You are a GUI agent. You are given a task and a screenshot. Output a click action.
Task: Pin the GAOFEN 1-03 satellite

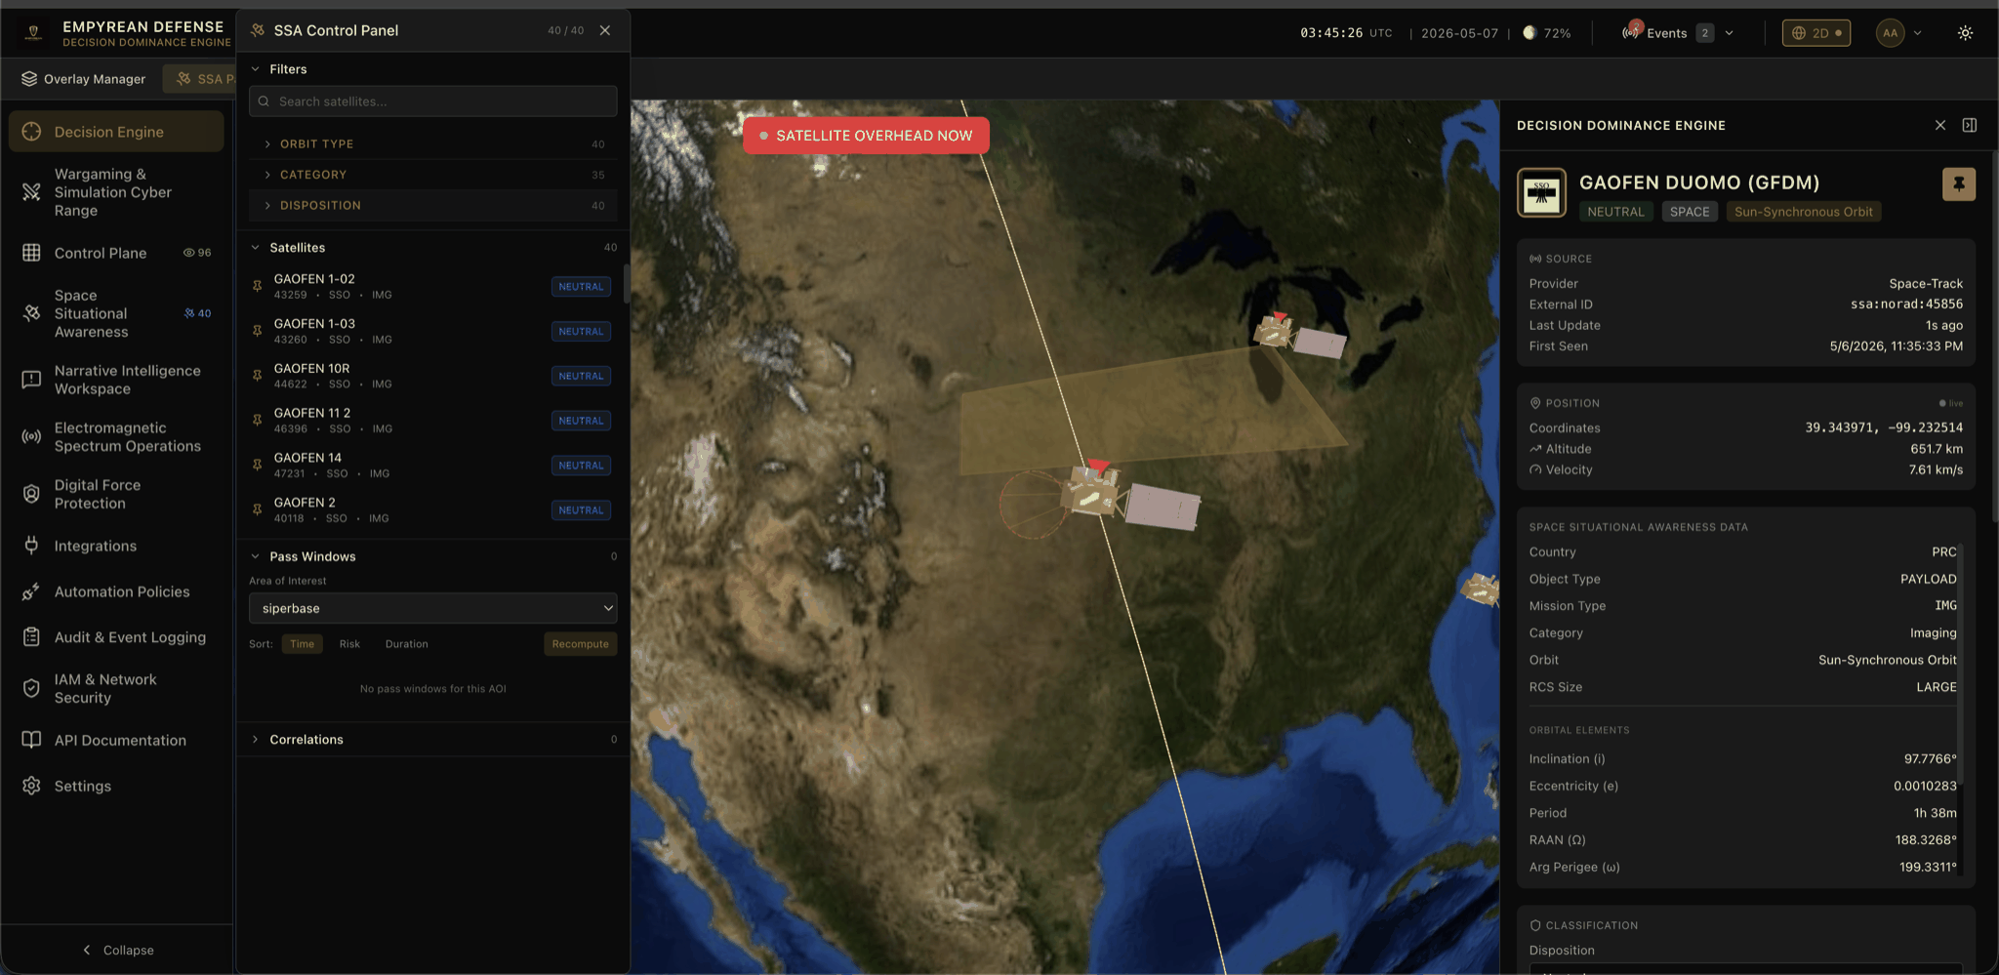click(258, 331)
